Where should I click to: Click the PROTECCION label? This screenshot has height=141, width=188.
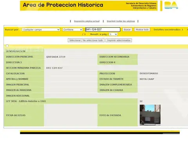tap(107, 74)
